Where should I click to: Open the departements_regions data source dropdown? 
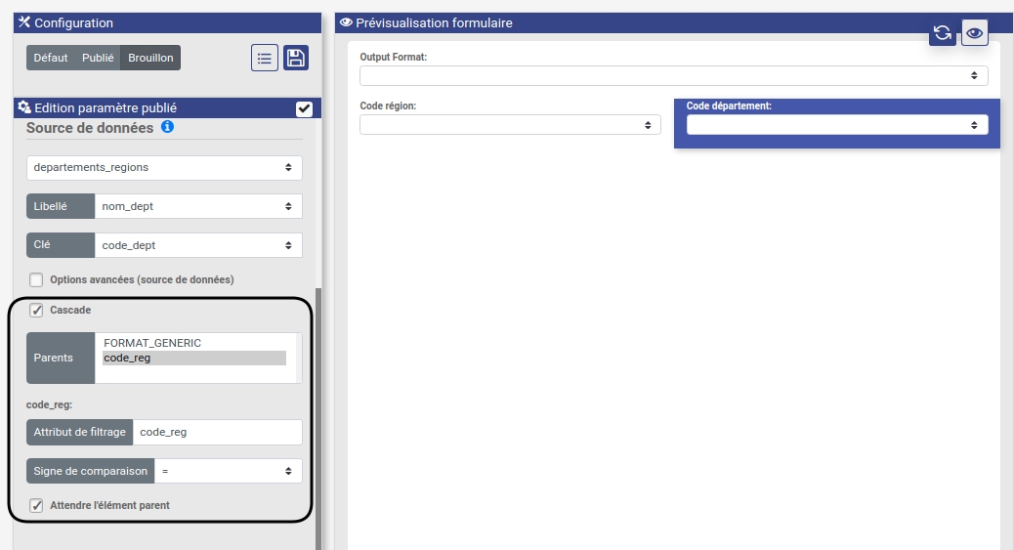(164, 167)
